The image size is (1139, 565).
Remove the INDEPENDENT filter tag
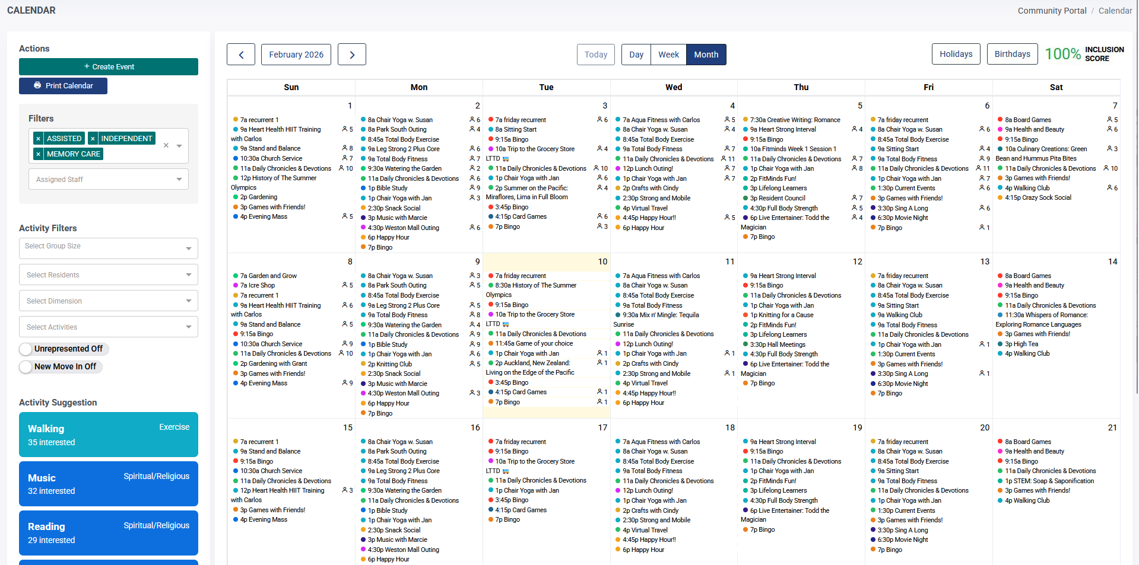pyautogui.click(x=93, y=139)
